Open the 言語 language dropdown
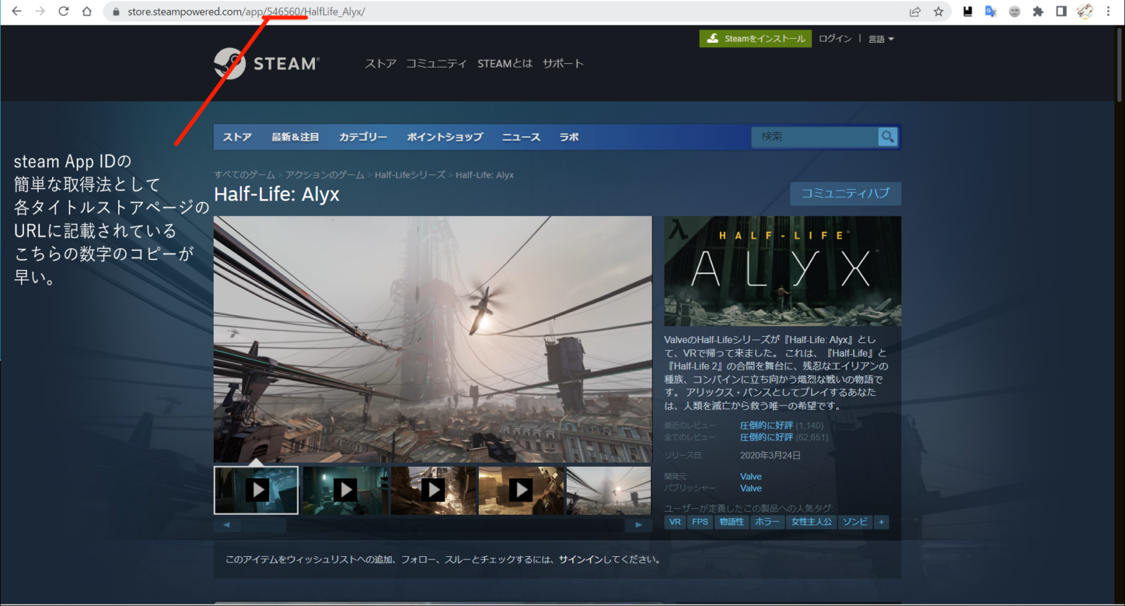This screenshot has height=606, width=1125. 881,39
